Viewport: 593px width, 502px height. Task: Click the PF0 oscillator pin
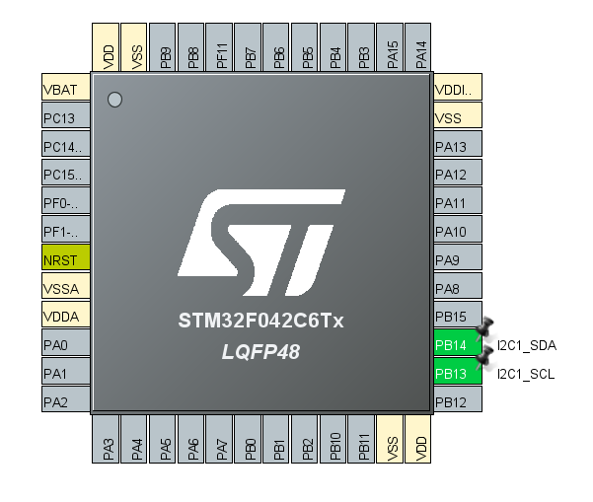[x=66, y=200]
